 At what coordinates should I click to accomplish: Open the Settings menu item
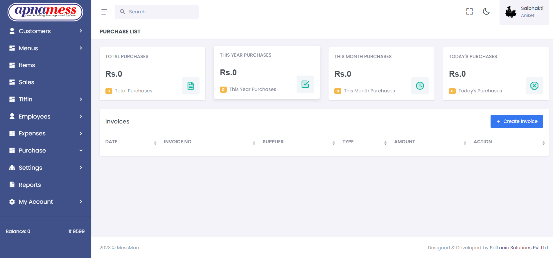(x=45, y=167)
